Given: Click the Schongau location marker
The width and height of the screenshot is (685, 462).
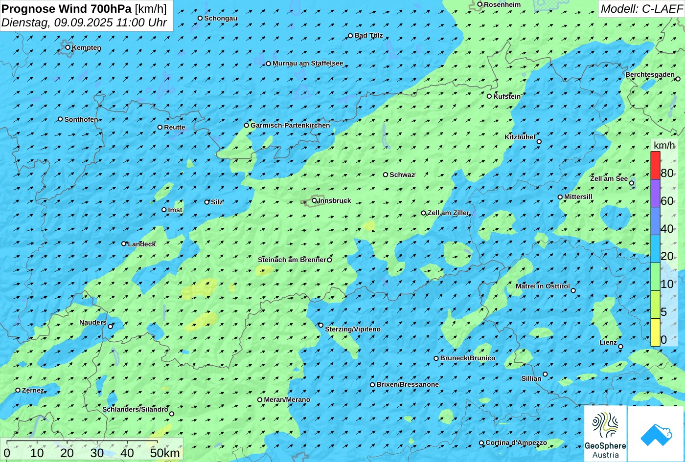Looking at the screenshot, I should [200, 18].
